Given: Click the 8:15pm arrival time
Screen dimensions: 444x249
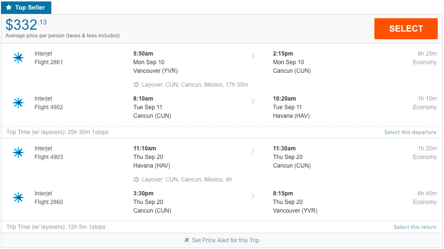Looking at the screenshot, I should click(x=283, y=193).
